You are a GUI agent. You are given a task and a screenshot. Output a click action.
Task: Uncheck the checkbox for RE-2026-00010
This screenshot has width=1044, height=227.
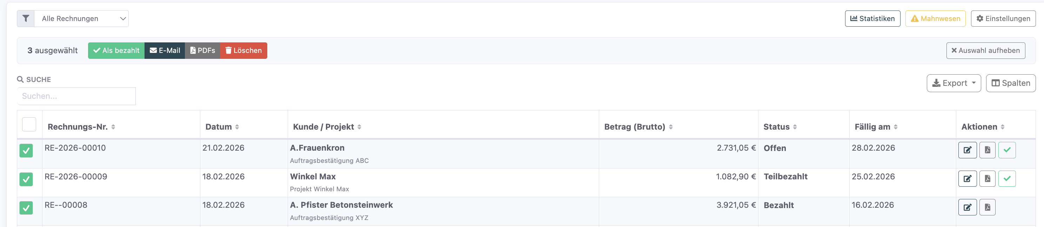[x=26, y=151]
